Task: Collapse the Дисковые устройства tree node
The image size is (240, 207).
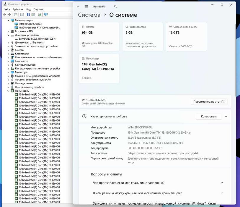Action: (x=9, y=35)
